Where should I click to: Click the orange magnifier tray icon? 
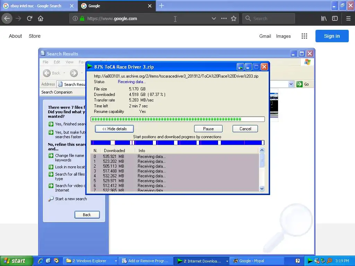tap(329, 261)
